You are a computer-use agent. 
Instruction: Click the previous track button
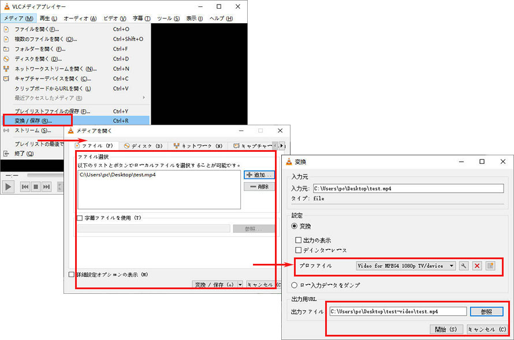[x=25, y=186]
